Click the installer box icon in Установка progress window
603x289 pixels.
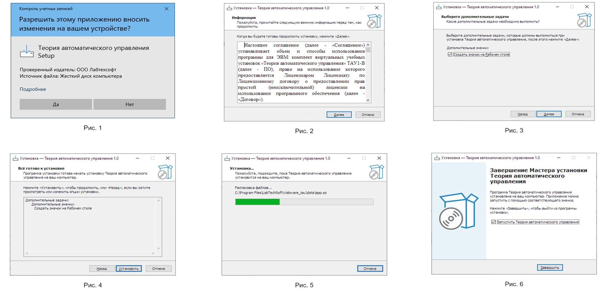377,172
